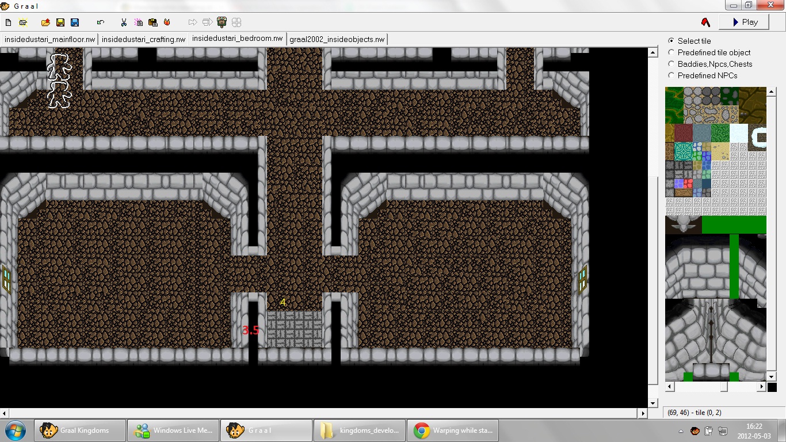Click the level editor scroll right arrow
Screen dimensions: 786x442
click(x=643, y=413)
